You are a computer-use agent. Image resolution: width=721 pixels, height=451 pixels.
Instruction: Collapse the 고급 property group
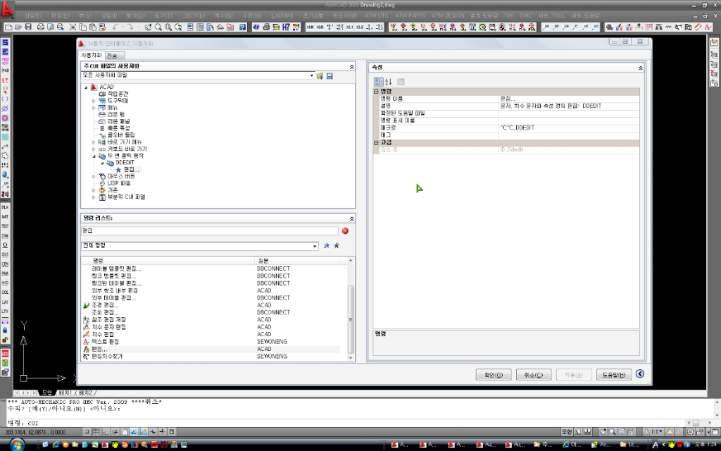click(376, 142)
